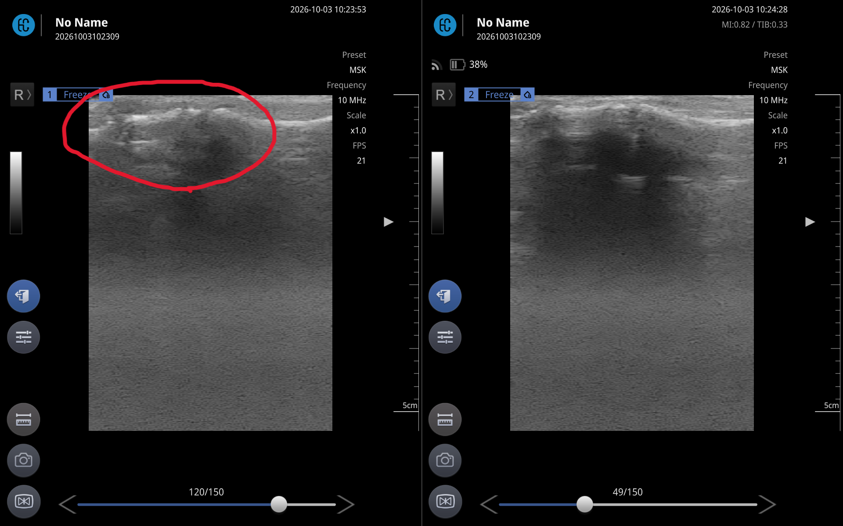The height and width of the screenshot is (526, 843).
Task: Click the grayscale gain bar in right panel
Action: (437, 193)
